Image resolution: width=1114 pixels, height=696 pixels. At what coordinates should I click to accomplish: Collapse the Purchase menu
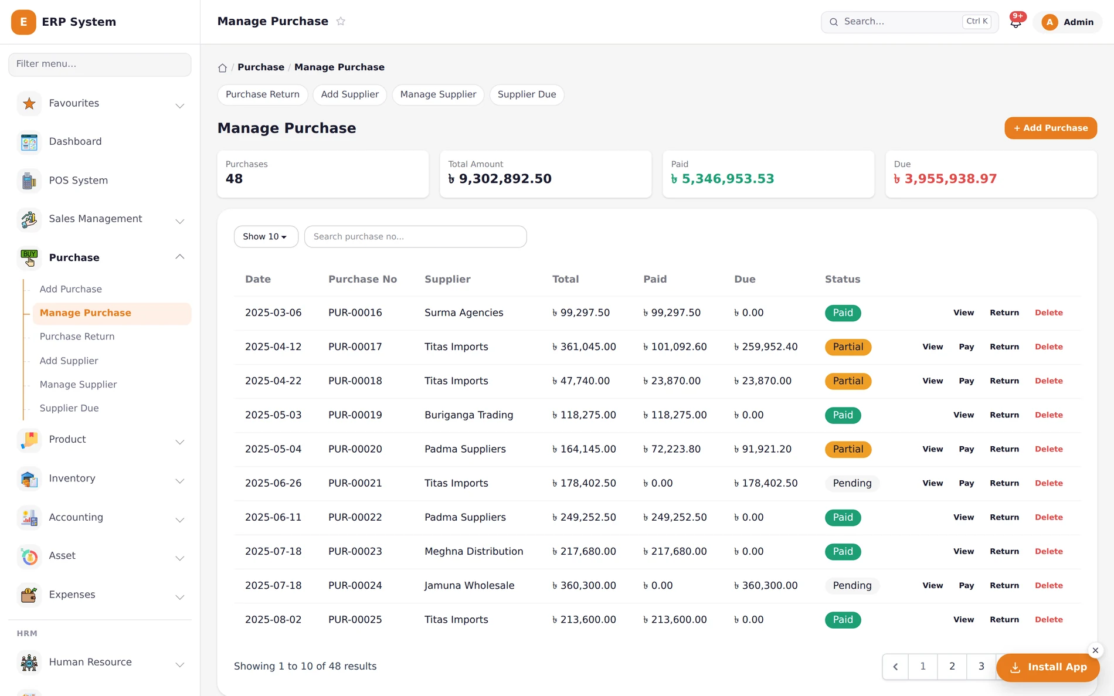click(x=180, y=257)
